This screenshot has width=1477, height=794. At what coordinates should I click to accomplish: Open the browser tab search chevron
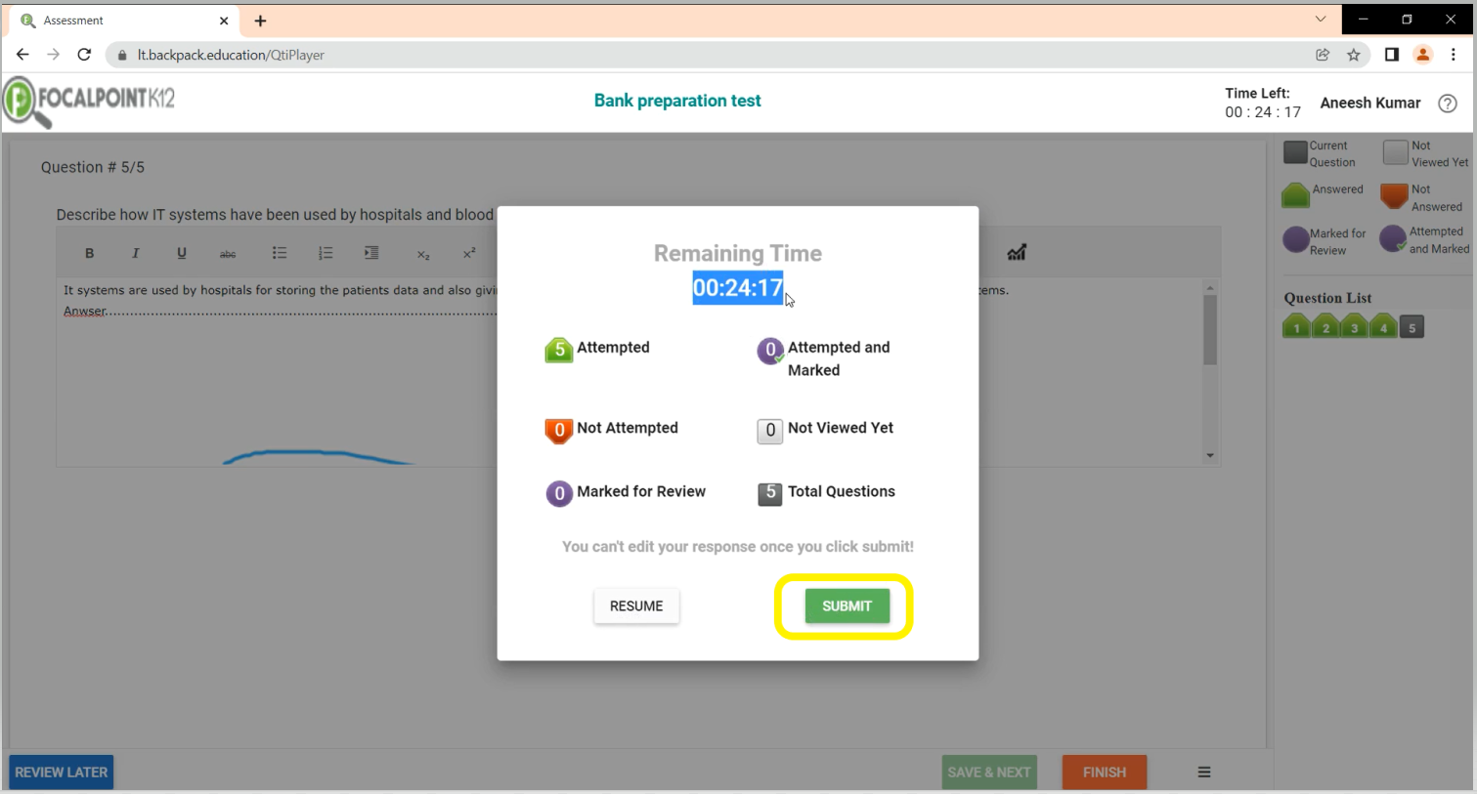1321,20
